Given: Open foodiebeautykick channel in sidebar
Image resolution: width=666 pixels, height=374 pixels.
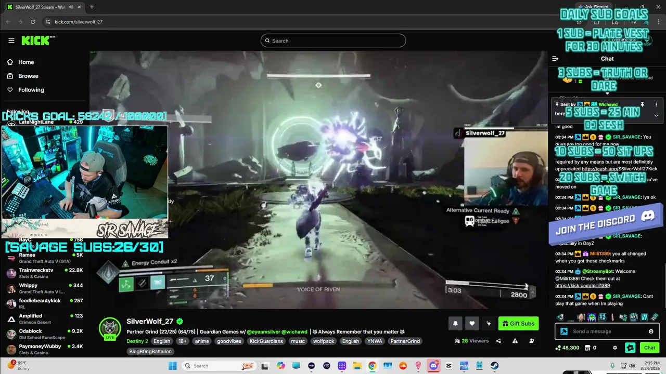Looking at the screenshot, I should [45, 303].
